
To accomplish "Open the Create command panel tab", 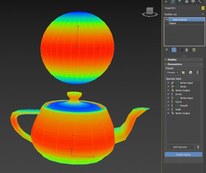I will 166,2.
